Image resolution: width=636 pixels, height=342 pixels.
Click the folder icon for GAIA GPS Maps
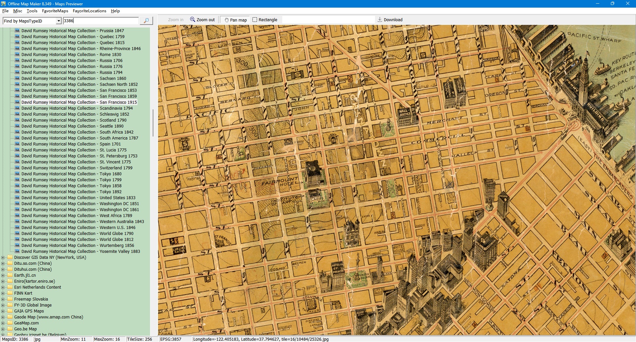(10, 311)
